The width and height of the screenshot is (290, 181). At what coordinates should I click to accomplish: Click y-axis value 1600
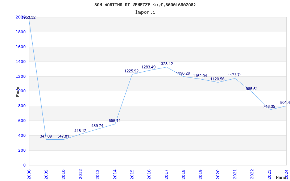[21, 47]
